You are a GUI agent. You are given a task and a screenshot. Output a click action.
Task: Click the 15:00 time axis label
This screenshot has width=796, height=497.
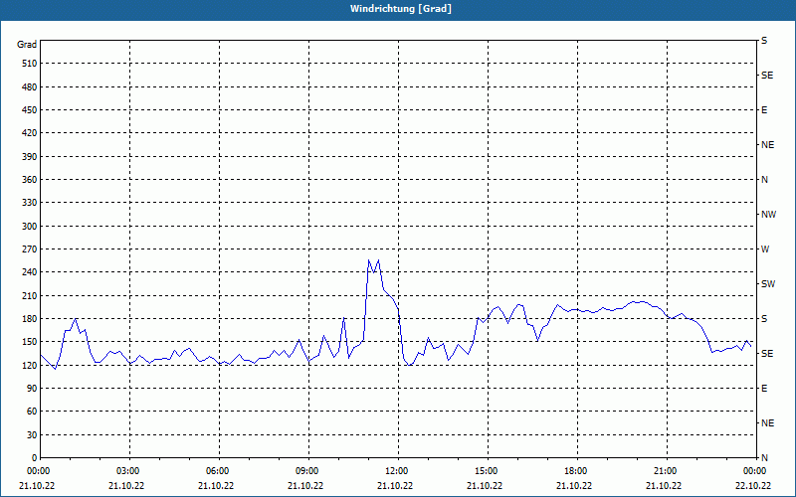pos(488,471)
